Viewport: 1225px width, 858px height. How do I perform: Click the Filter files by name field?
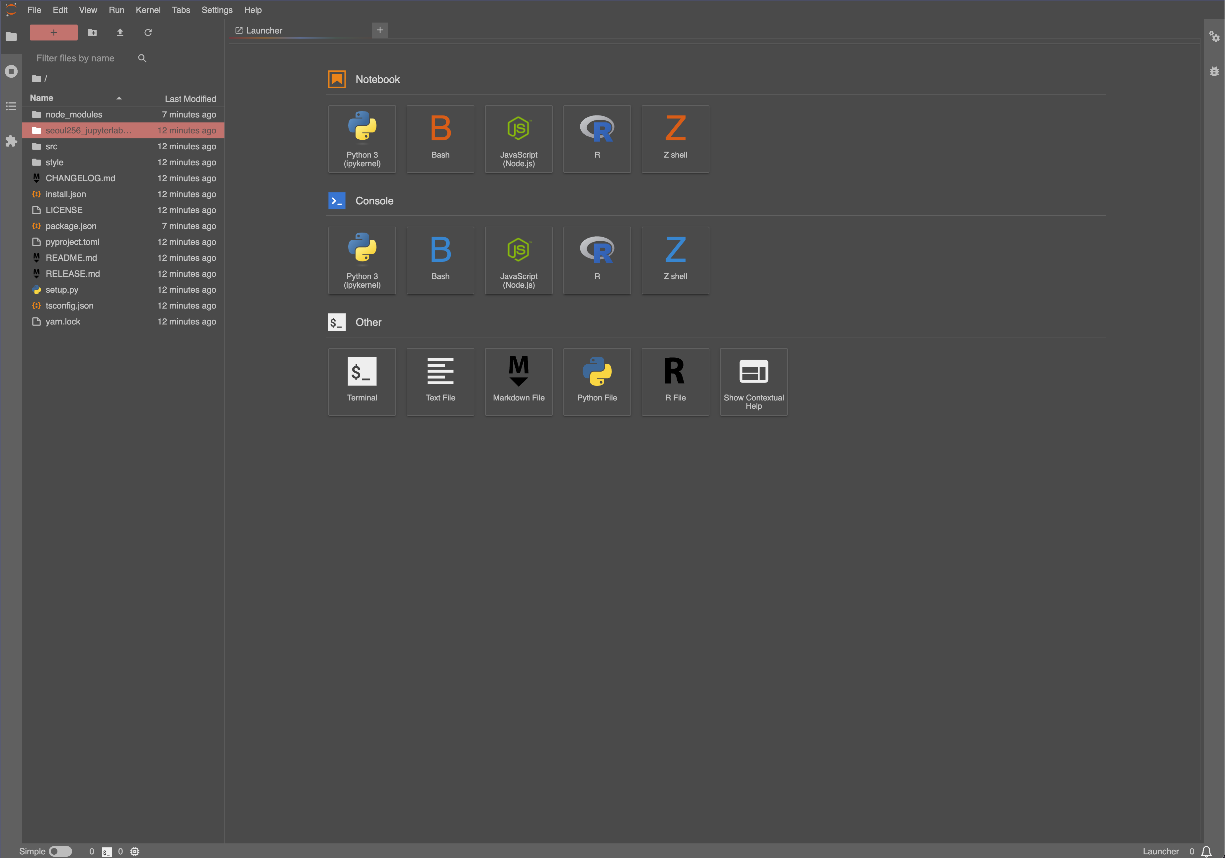point(80,58)
